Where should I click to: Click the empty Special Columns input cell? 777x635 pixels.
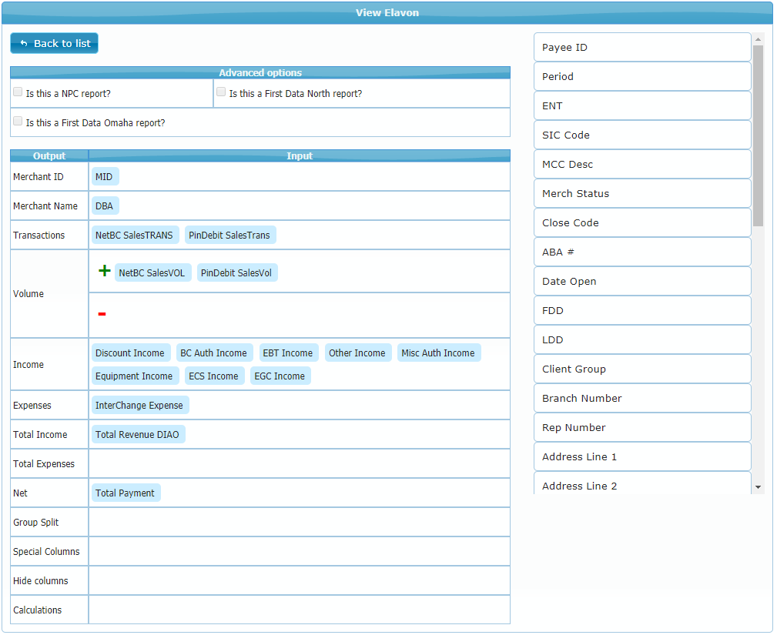tap(300, 552)
